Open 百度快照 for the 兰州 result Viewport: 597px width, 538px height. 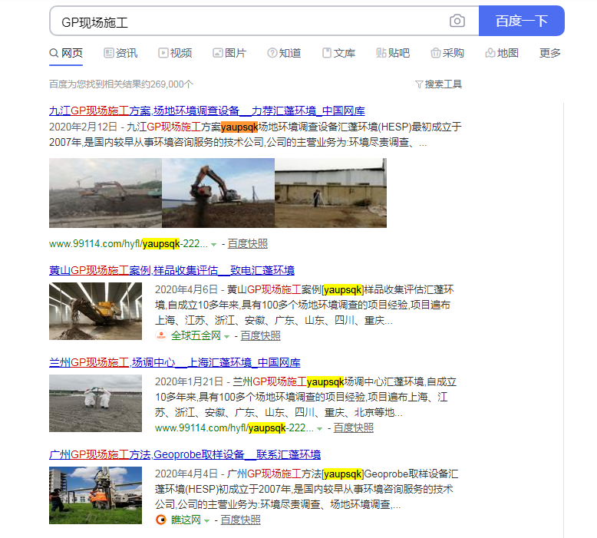point(353,428)
